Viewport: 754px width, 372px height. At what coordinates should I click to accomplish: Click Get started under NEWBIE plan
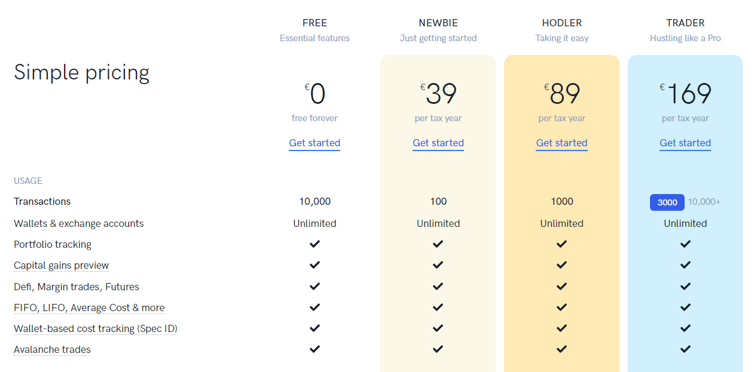coord(438,143)
